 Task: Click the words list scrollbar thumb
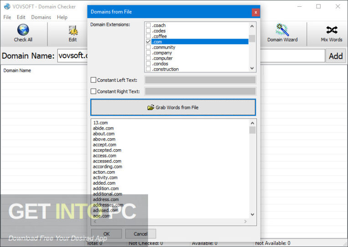click(252, 130)
